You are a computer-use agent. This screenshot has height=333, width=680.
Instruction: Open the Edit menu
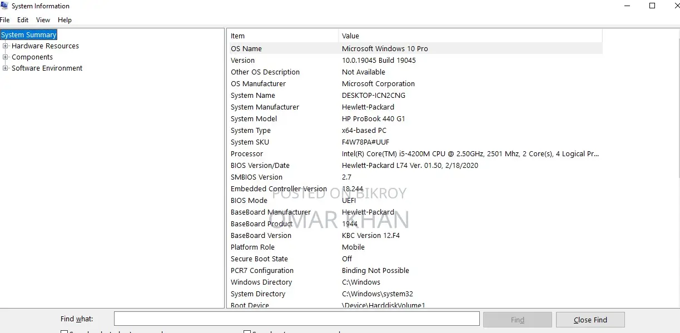(x=23, y=20)
